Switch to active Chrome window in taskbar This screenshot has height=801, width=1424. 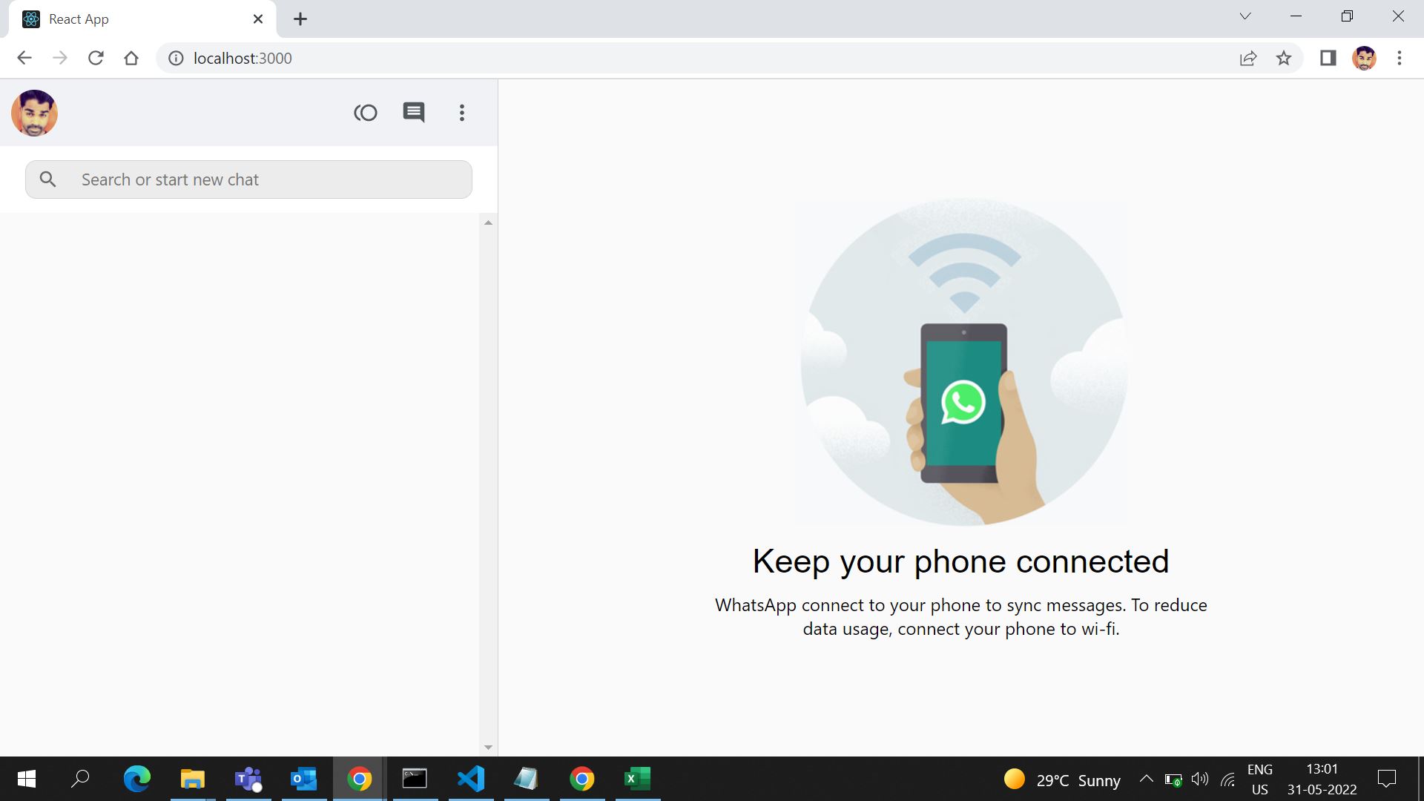tap(360, 779)
